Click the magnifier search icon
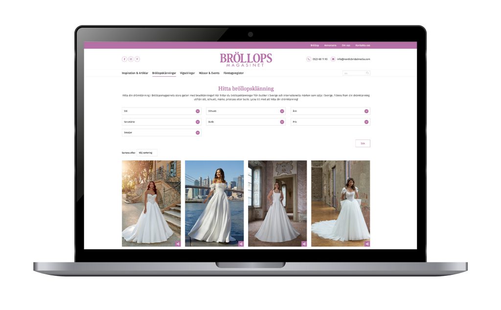Image resolution: width=501 pixels, height=310 pixels. 367,73
